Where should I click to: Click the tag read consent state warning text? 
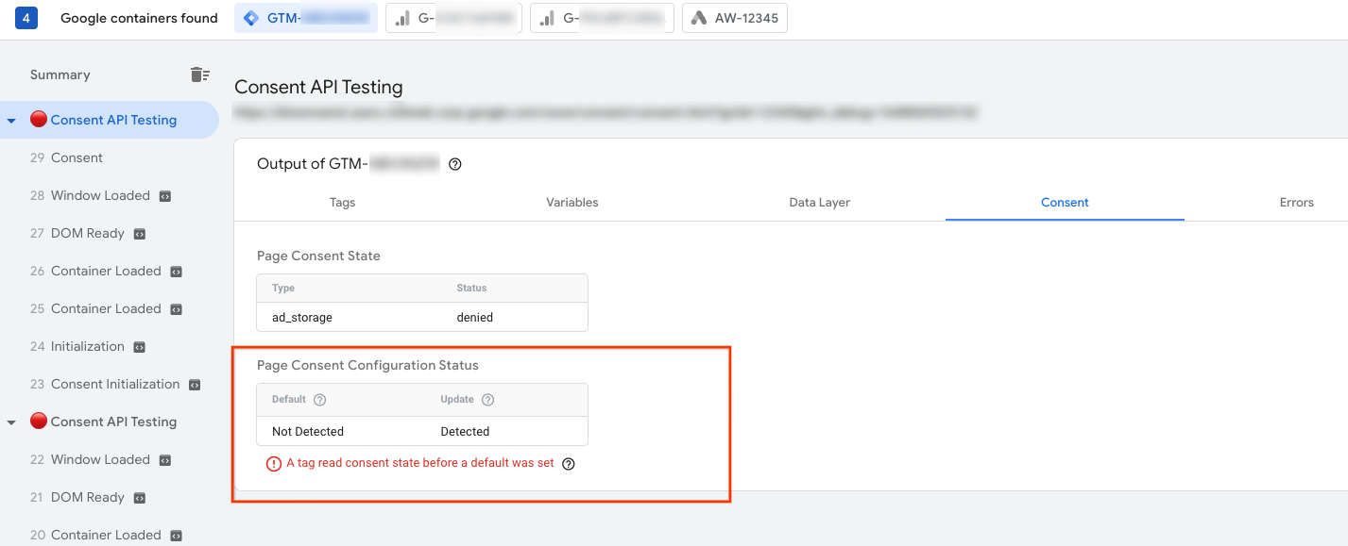click(x=420, y=463)
